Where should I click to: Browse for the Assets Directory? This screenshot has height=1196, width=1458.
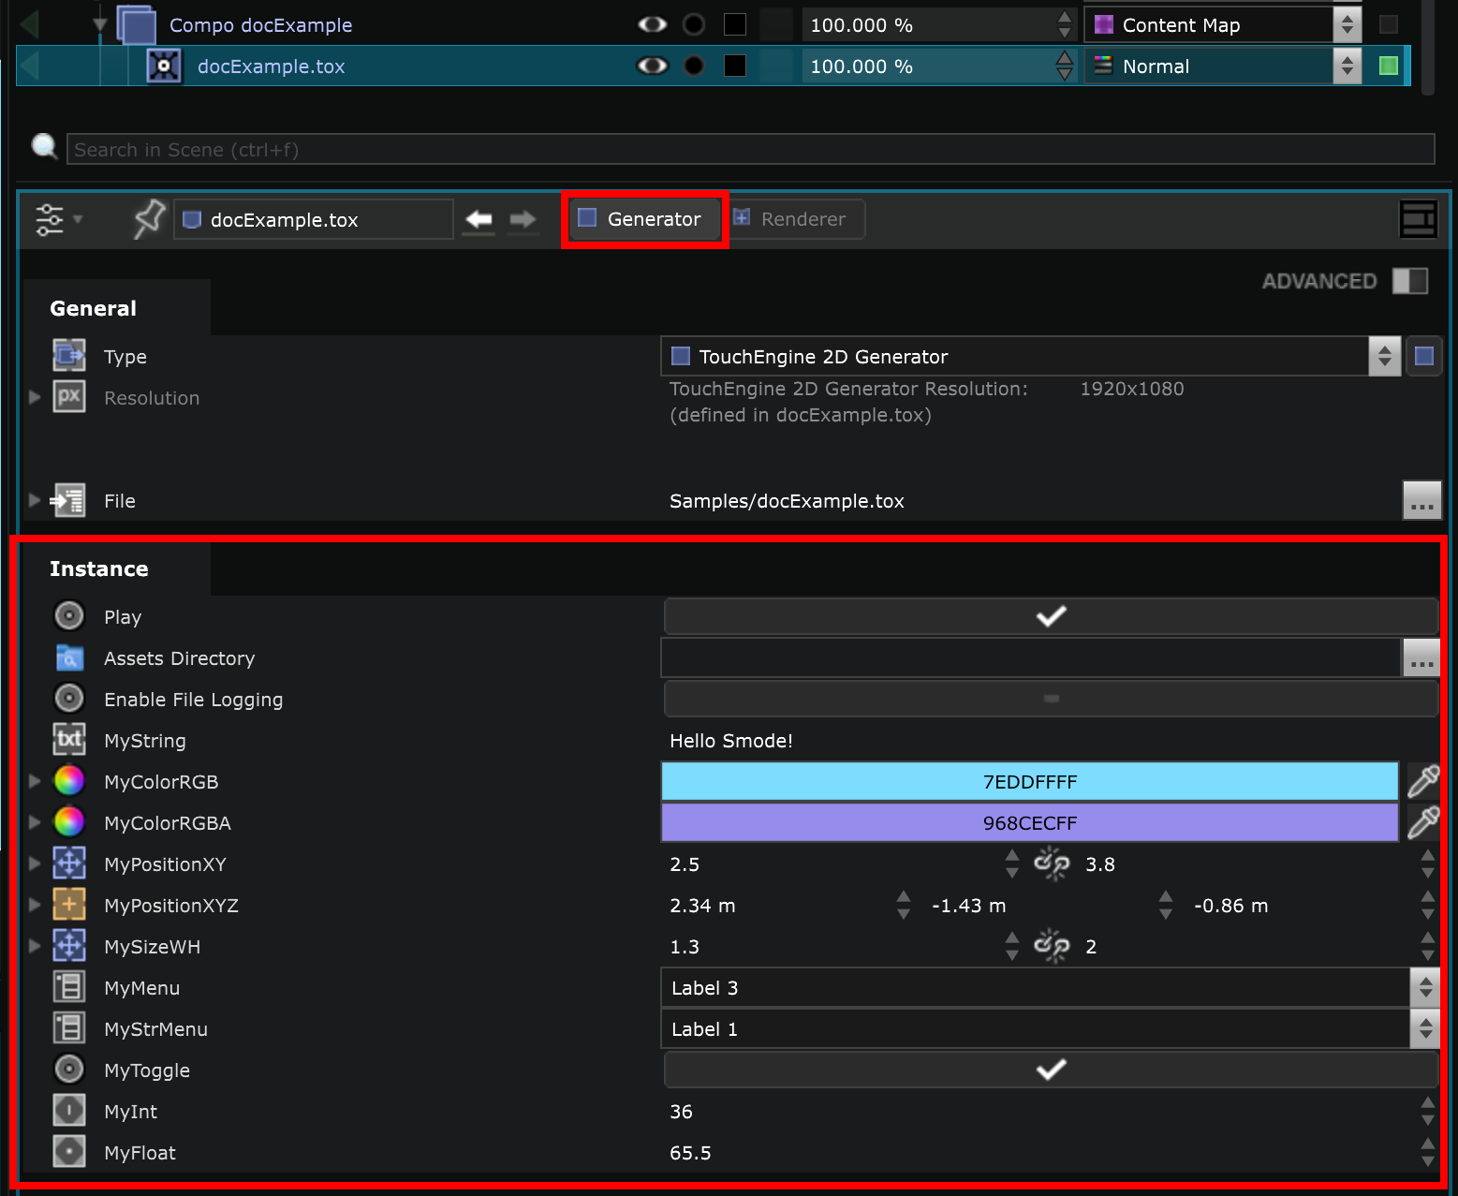click(1421, 657)
